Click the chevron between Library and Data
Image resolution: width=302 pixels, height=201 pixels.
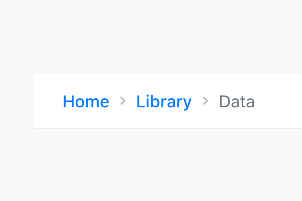205,101
